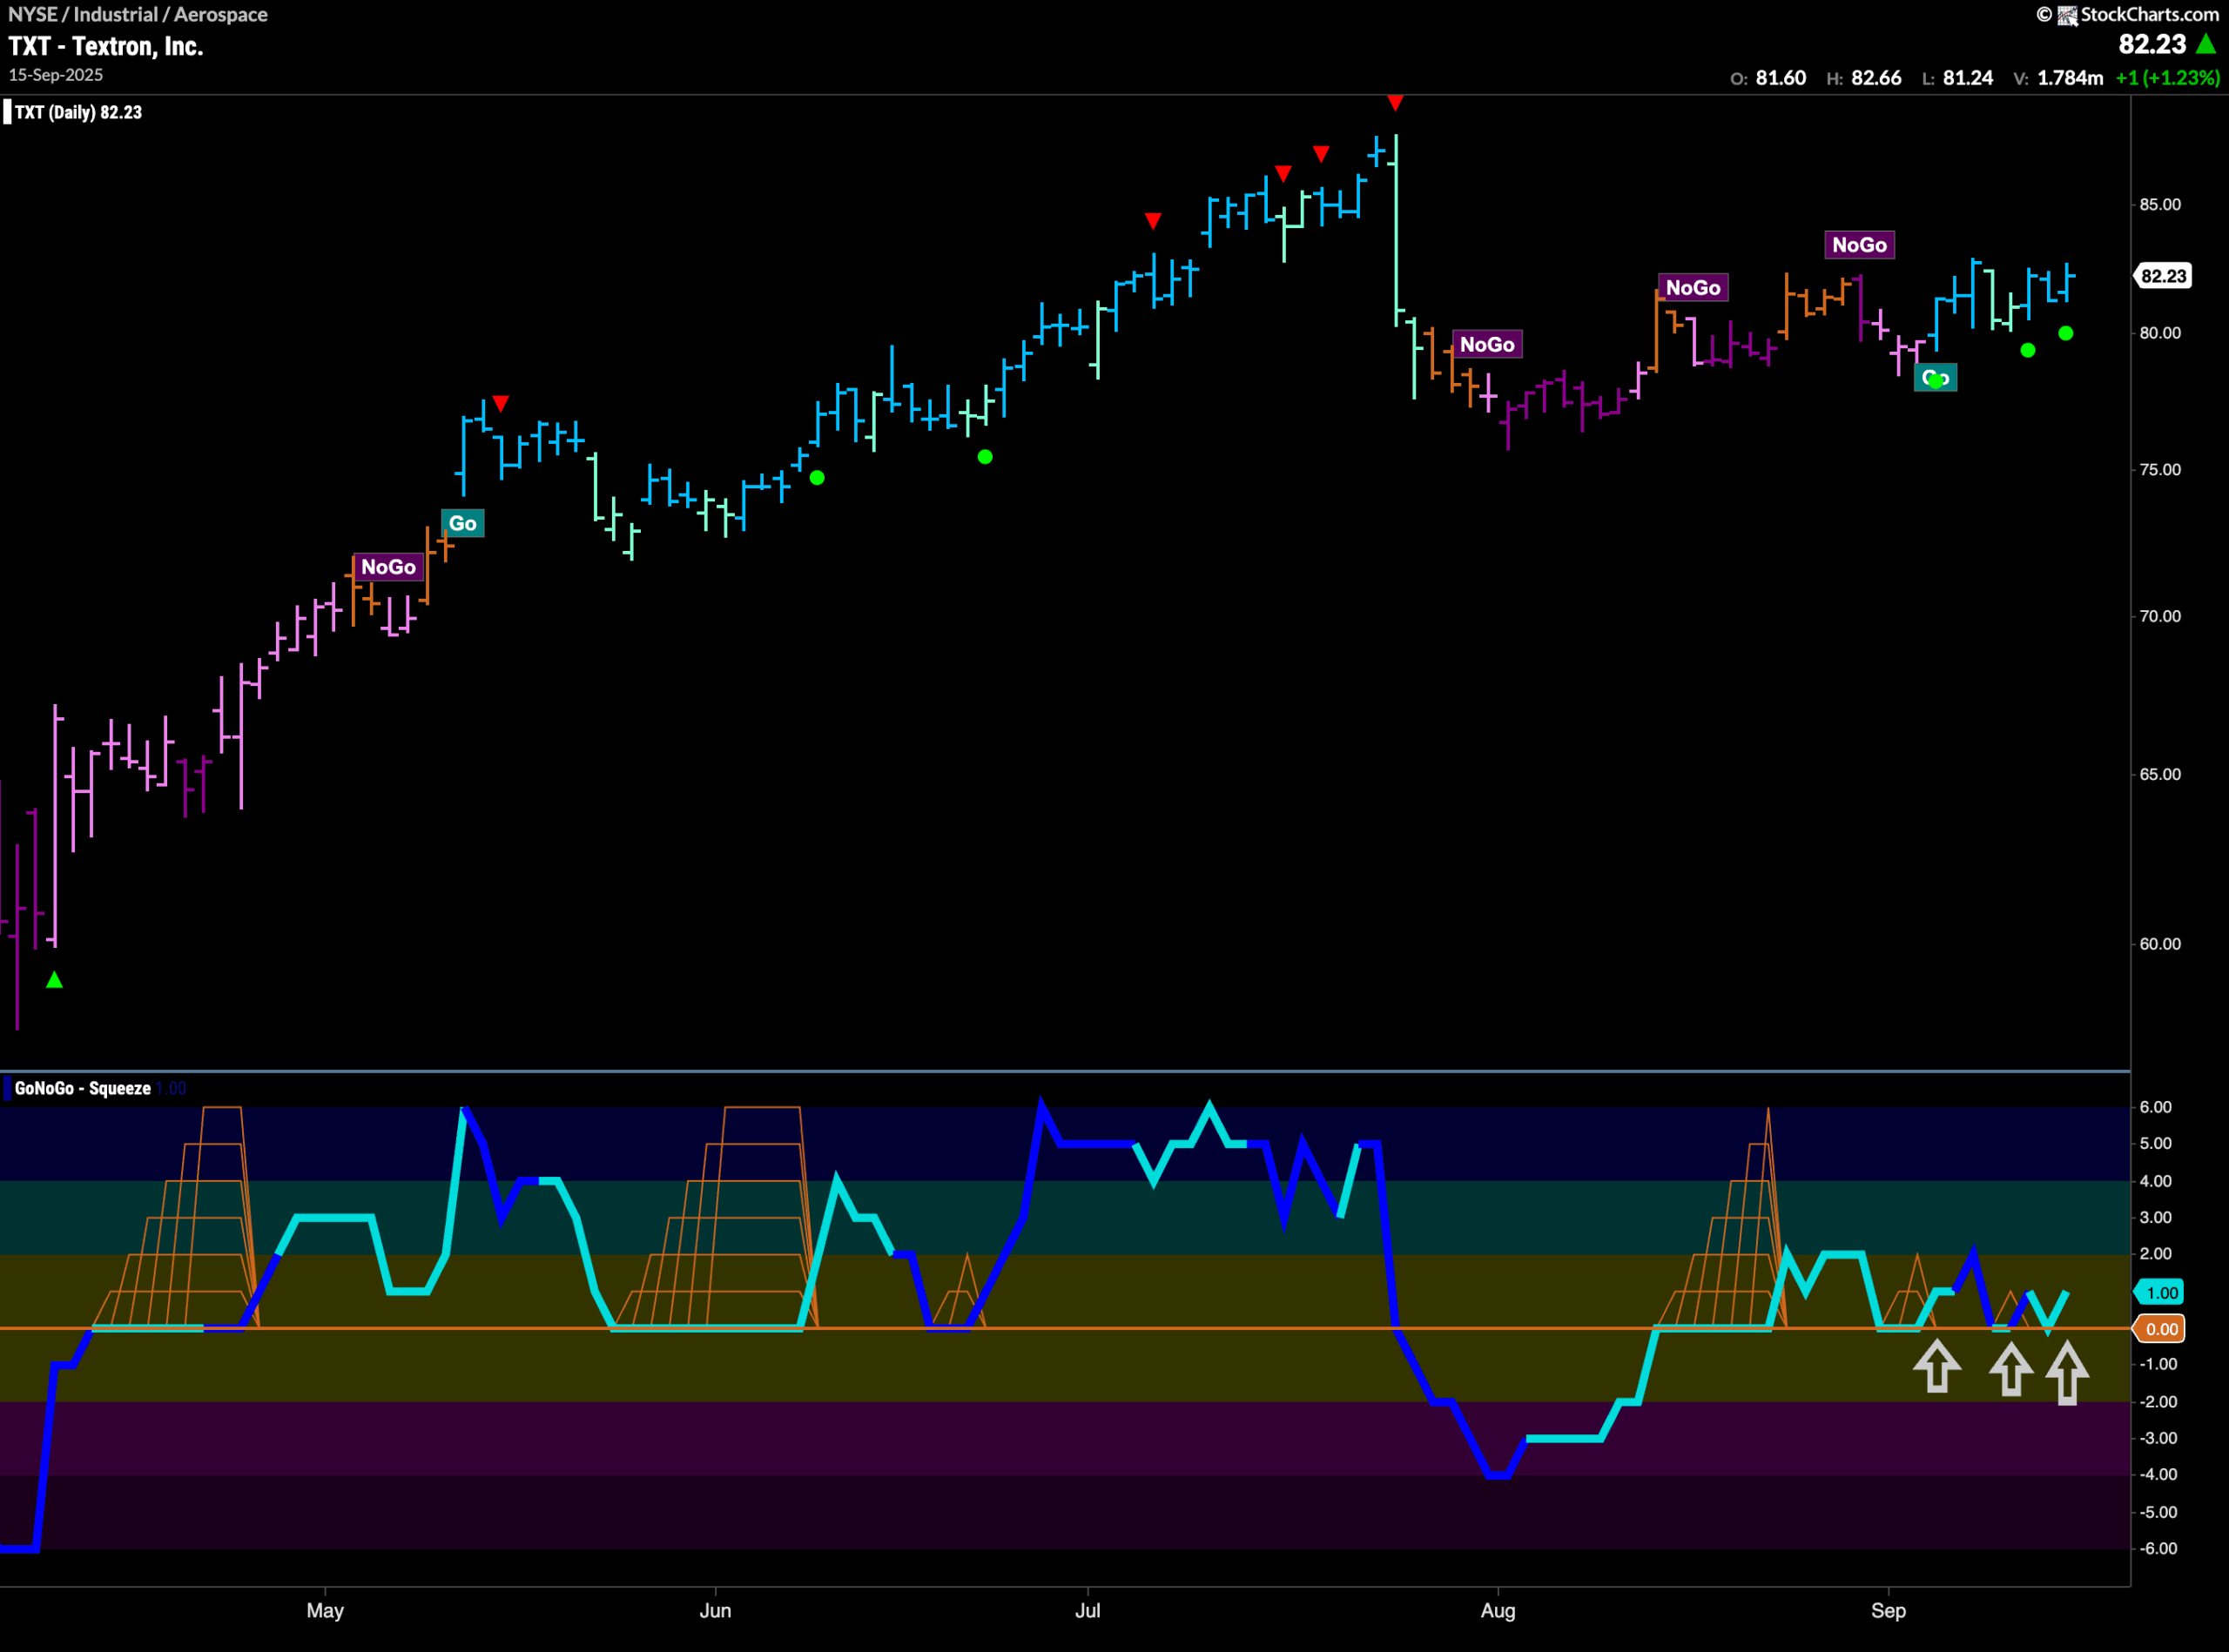Click the 85.00 price axis label

click(x=2160, y=204)
